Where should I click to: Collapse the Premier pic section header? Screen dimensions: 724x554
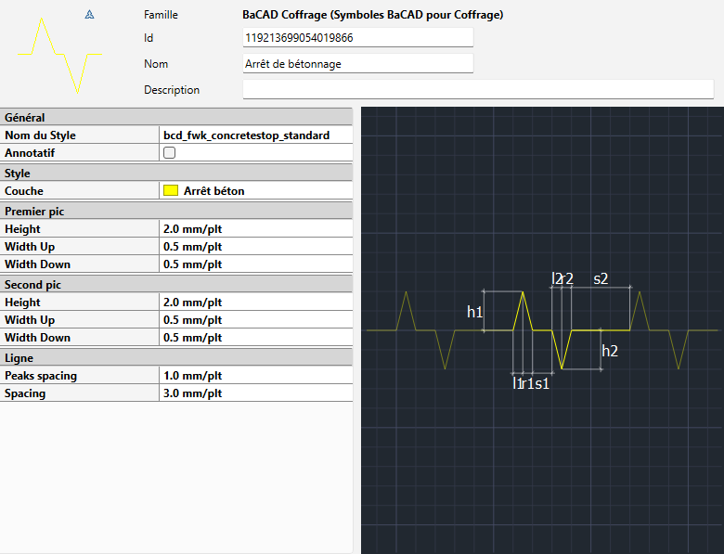[176, 212]
